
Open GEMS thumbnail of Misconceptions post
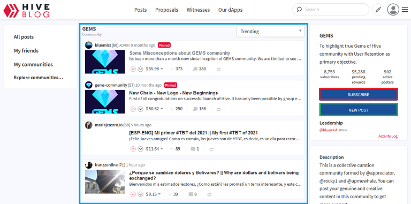(105, 62)
